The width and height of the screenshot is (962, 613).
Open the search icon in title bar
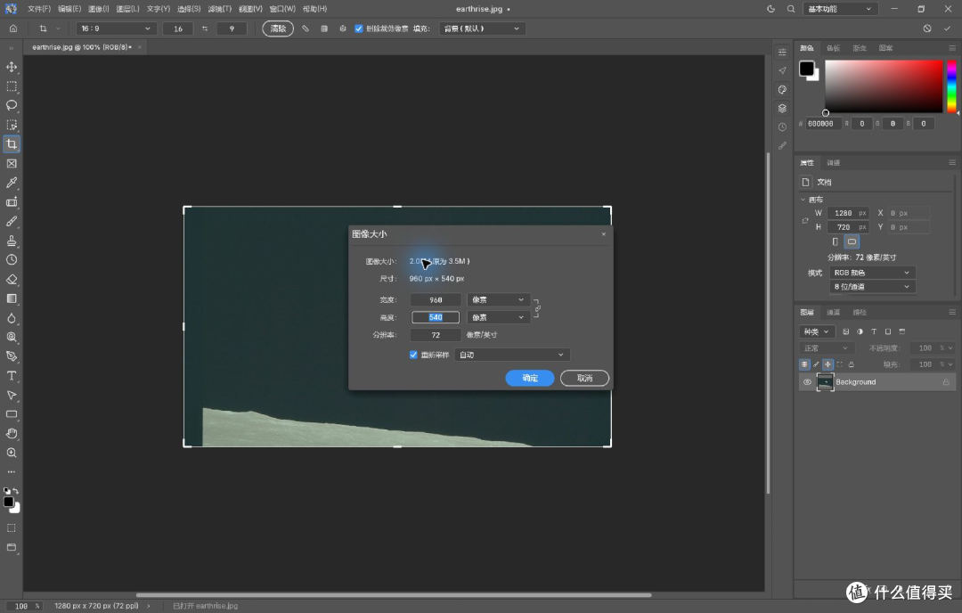click(791, 9)
